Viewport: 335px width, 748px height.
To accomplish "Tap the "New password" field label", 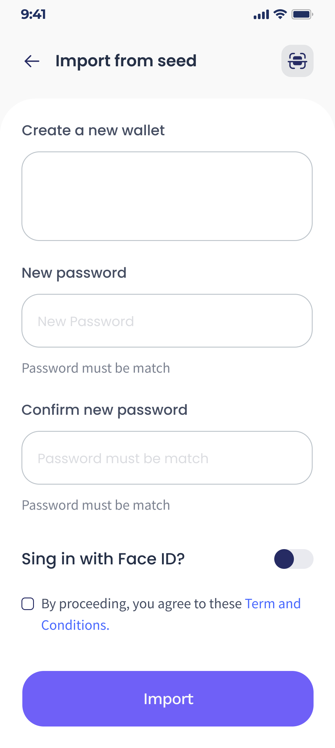I will click(74, 273).
